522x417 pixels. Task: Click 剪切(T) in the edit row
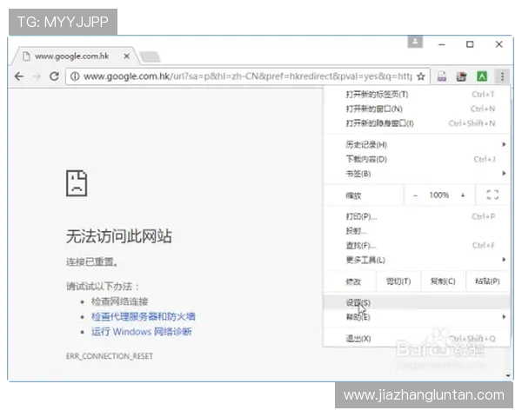tap(398, 281)
